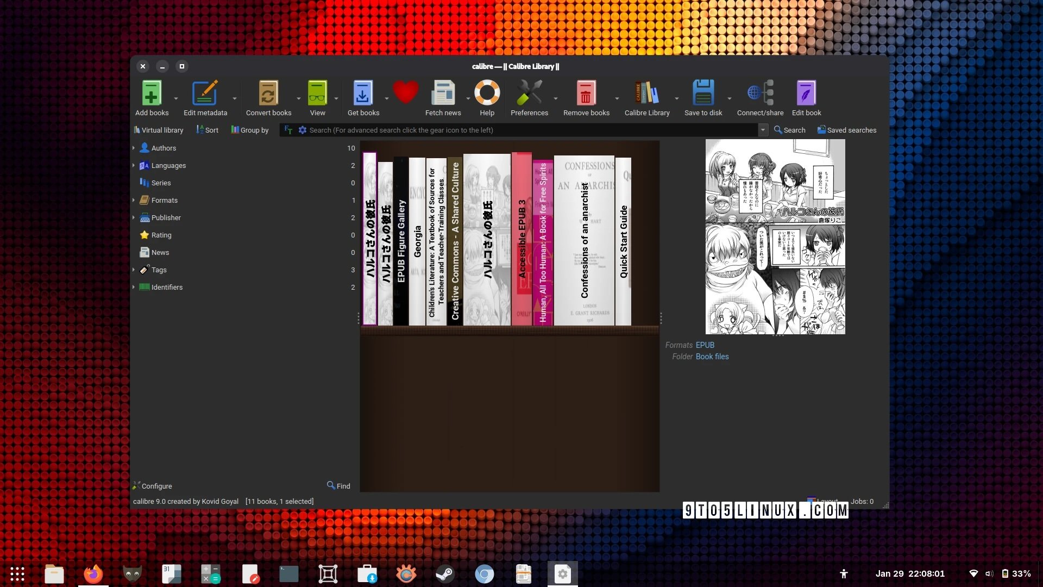
Task: Select Save to disk
Action: coord(703,94)
